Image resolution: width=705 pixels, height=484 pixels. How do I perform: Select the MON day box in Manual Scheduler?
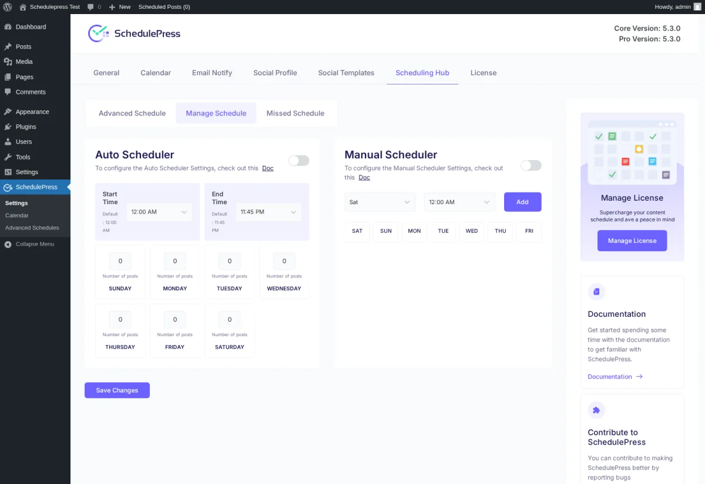click(414, 231)
